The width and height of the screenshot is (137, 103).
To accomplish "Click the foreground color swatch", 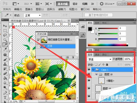I will (x=90, y=29).
